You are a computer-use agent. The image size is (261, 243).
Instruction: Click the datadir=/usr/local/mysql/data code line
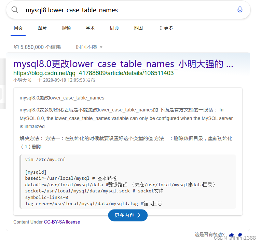point(120,185)
